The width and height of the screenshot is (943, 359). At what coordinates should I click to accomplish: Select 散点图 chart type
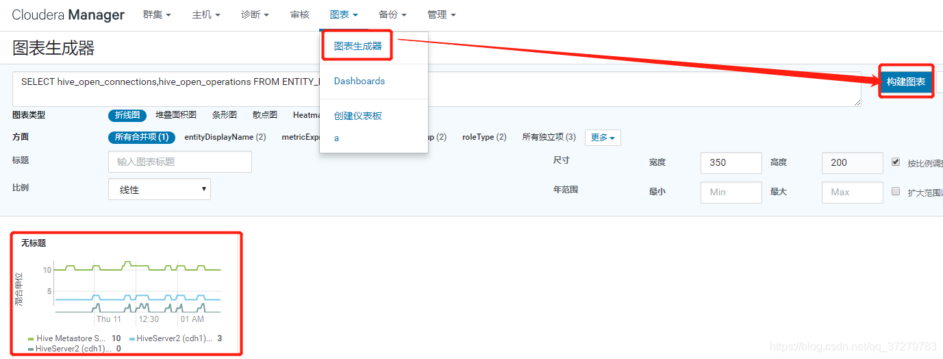click(265, 115)
